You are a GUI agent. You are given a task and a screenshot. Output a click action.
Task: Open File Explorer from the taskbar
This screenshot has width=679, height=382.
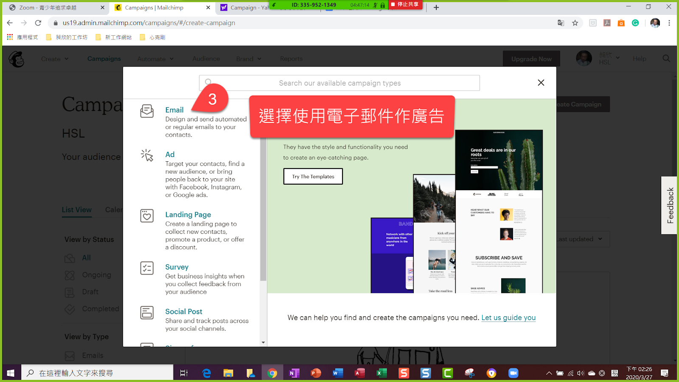228,373
